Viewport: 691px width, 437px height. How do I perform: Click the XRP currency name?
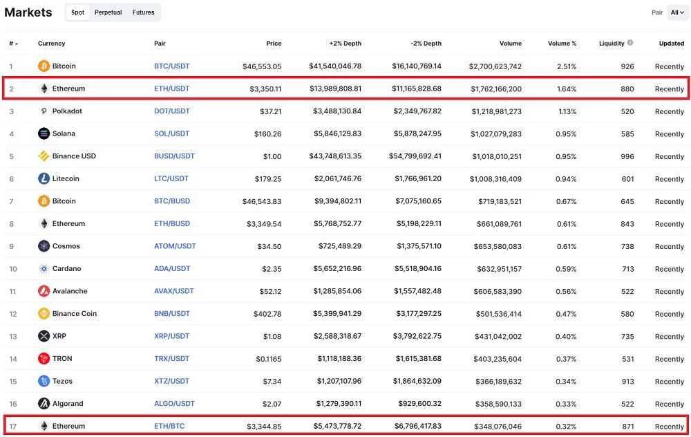click(59, 336)
